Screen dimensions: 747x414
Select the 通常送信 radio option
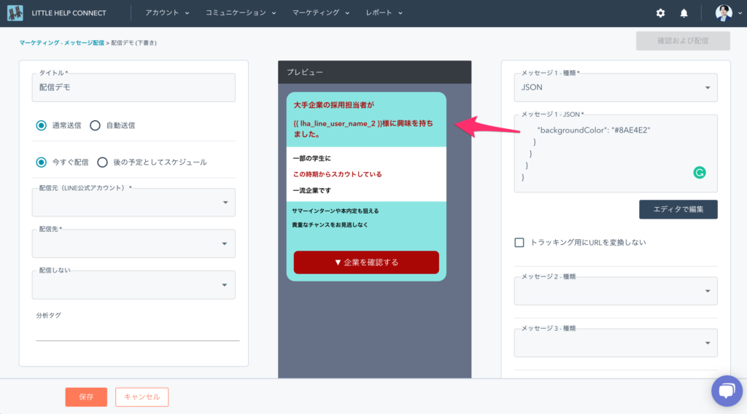[x=42, y=125]
